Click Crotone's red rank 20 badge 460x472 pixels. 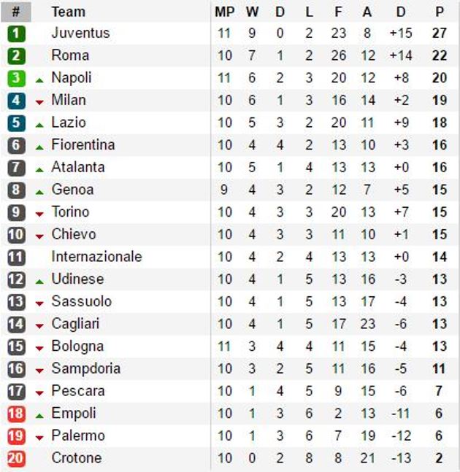16,459
